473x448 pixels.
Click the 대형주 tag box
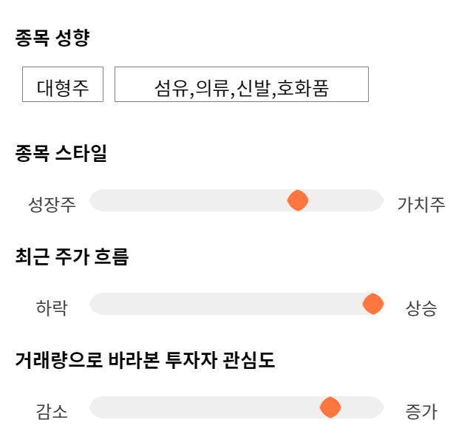click(62, 85)
